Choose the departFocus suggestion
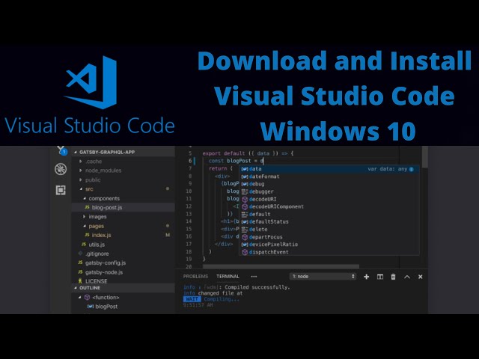 pyautogui.click(x=329, y=237)
